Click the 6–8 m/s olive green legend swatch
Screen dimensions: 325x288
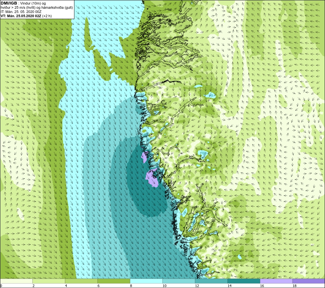(x=114, y=281)
